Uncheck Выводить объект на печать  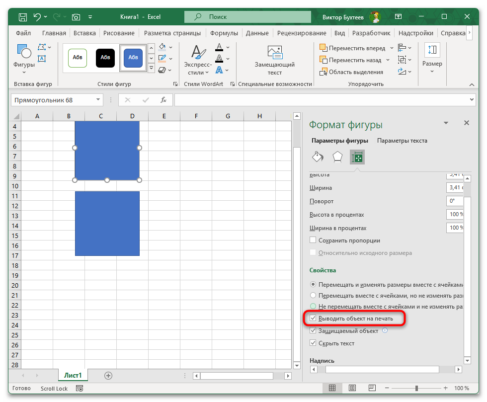[313, 318]
